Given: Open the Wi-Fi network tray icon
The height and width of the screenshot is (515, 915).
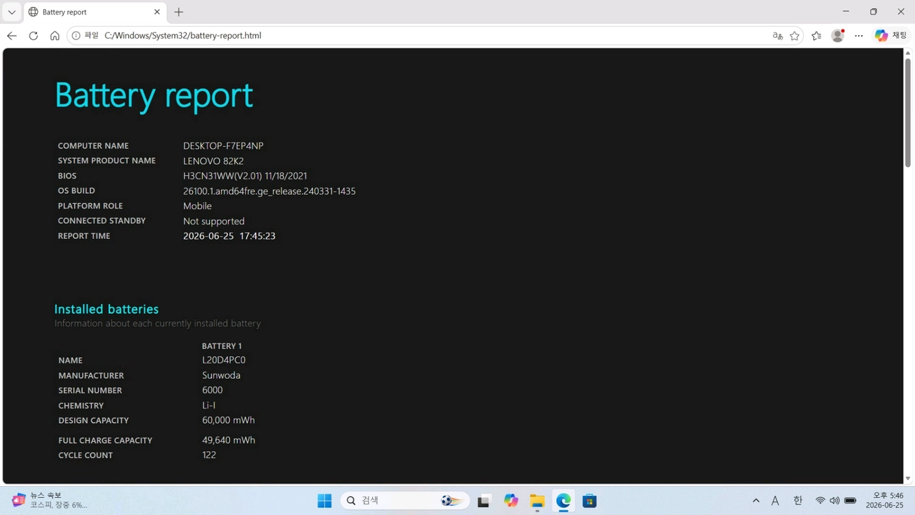Looking at the screenshot, I should pyautogui.click(x=820, y=501).
